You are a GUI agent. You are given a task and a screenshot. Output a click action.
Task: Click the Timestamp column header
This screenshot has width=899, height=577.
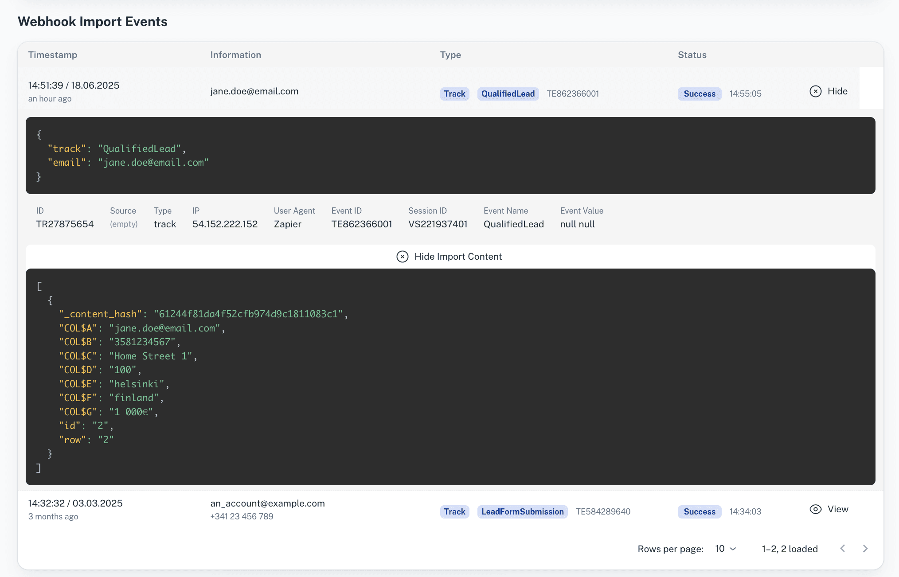[x=53, y=55]
